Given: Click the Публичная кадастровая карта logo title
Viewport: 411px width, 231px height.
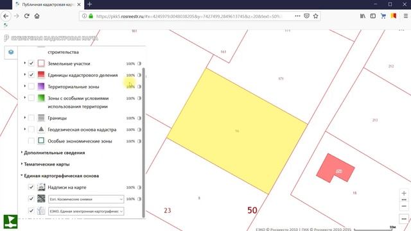Looking at the screenshot, I should 51,38.
